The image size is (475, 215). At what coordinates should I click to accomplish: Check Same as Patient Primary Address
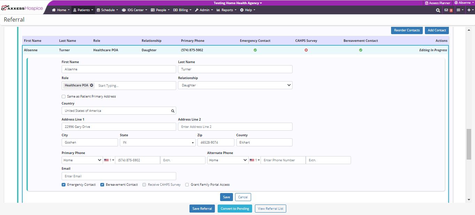pyautogui.click(x=63, y=97)
